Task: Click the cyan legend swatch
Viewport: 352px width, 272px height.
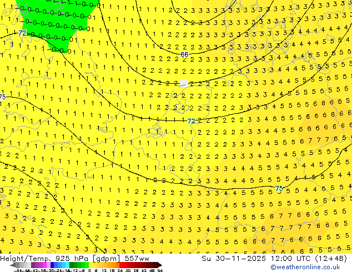Action: click(68, 265)
